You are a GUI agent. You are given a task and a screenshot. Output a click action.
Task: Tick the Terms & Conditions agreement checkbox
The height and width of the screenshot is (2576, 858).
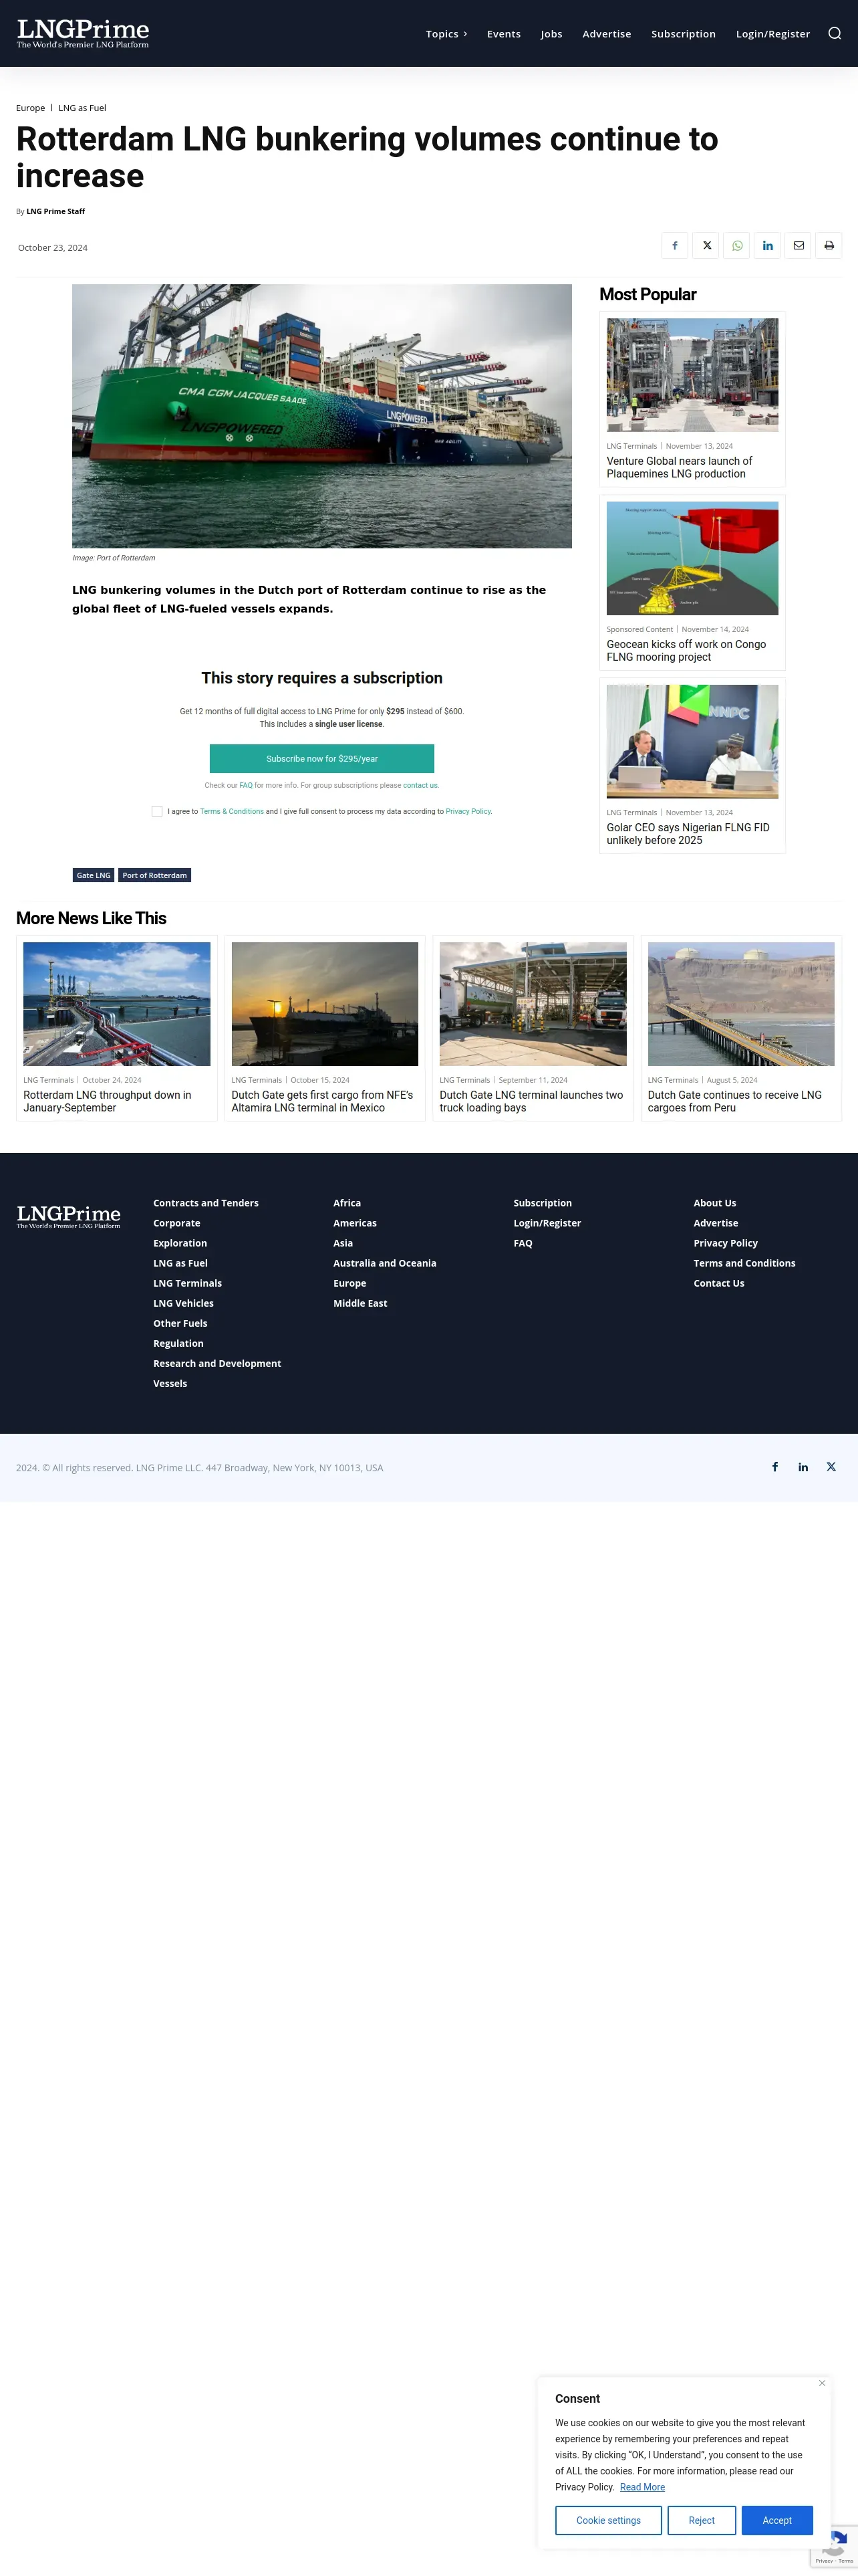coord(157,811)
